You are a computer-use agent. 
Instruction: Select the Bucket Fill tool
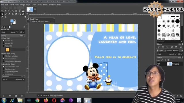point(2,14)
